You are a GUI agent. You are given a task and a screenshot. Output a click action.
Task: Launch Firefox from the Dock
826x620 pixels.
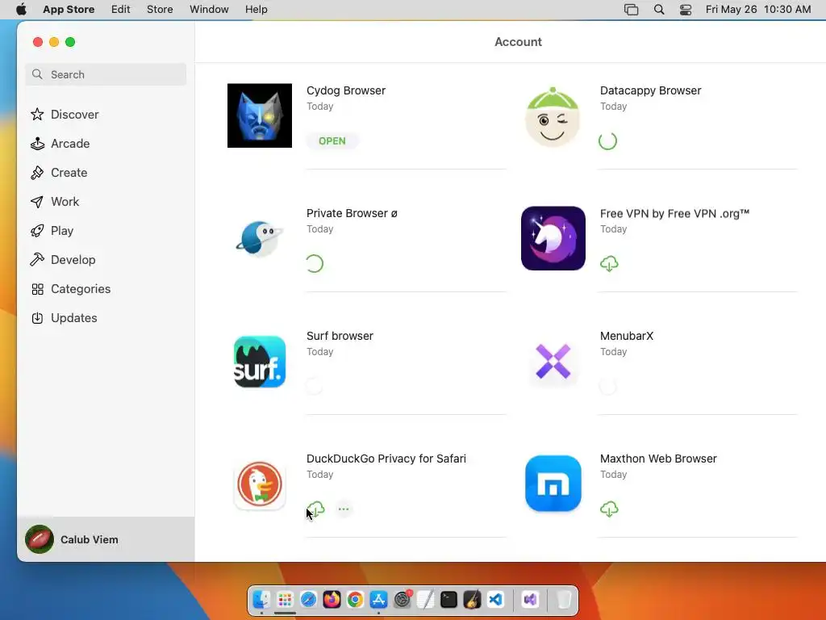click(332, 600)
